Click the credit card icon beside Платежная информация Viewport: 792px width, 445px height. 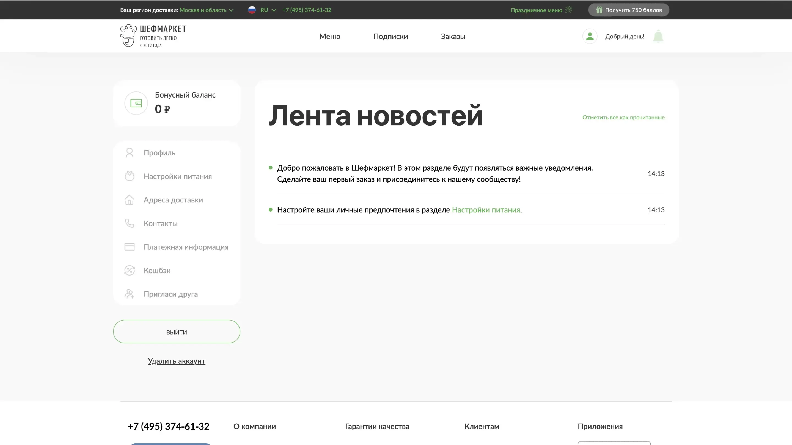point(130,247)
